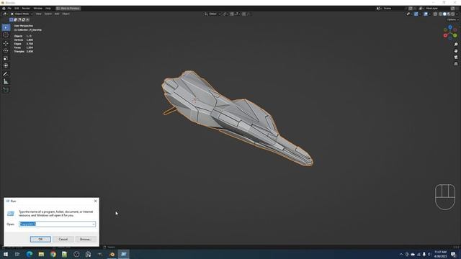This screenshot has height=259, width=461.
Task: Select the Select Box tool
Action: point(6,27)
